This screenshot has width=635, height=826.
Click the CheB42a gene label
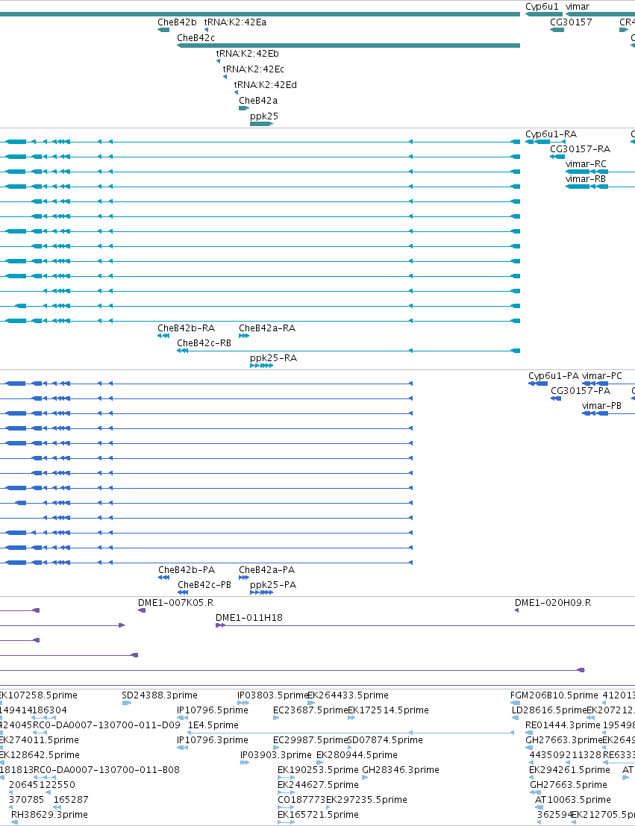tap(258, 101)
